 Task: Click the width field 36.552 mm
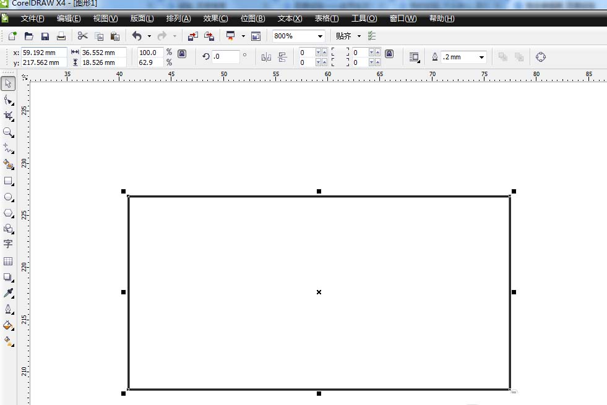click(x=103, y=53)
